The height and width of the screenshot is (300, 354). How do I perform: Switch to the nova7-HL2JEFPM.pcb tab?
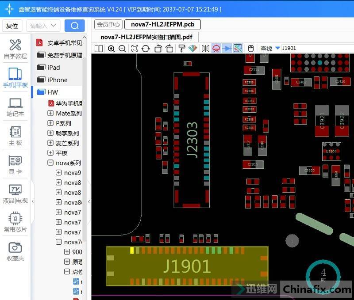point(162,24)
